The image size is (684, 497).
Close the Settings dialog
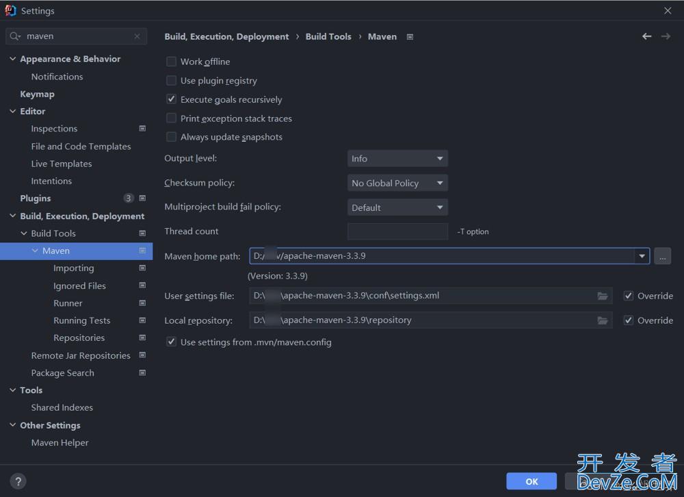coord(668,10)
